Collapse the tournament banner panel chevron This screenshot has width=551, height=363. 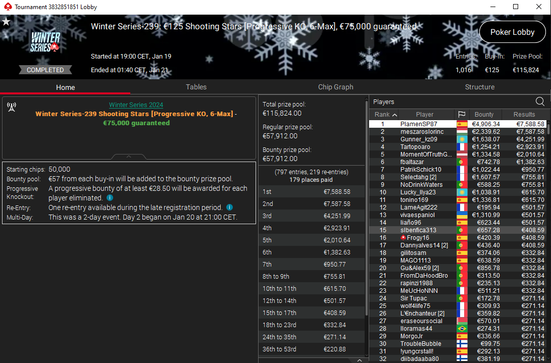pyautogui.click(x=129, y=157)
